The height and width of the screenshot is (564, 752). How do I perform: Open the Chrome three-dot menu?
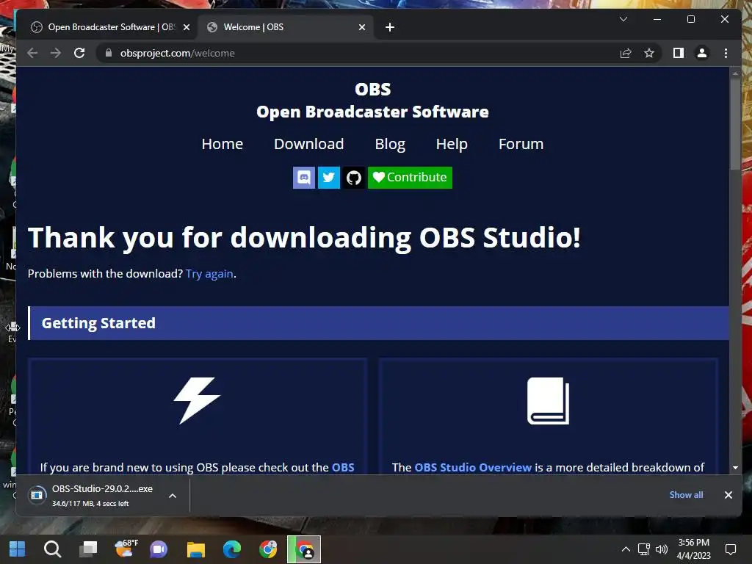coord(726,53)
